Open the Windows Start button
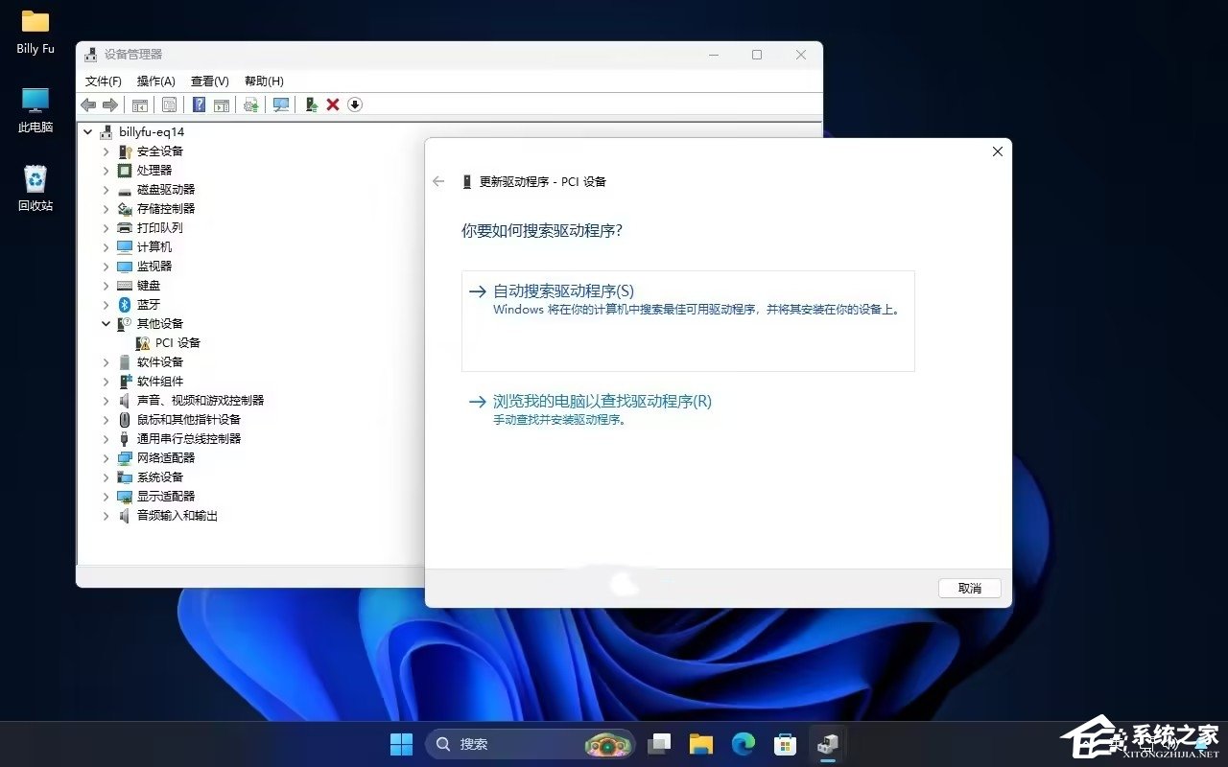 click(402, 744)
